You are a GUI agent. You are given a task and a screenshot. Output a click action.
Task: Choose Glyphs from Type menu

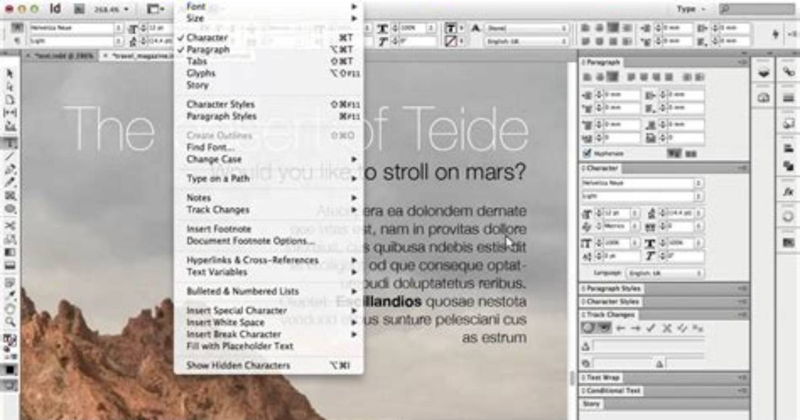(x=201, y=73)
